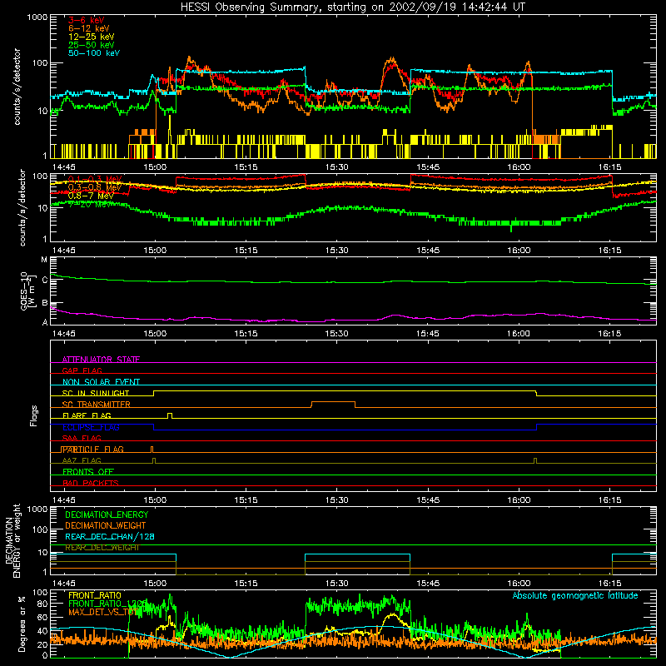This screenshot has height=666, width=666.
Task: Select the vertical Flags axis title
Action: click(34, 415)
